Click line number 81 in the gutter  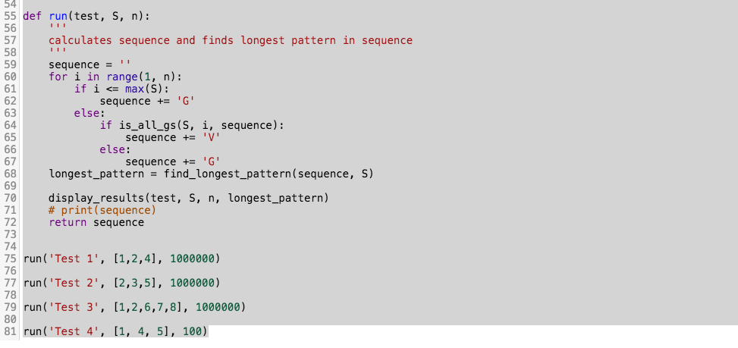pyautogui.click(x=11, y=331)
